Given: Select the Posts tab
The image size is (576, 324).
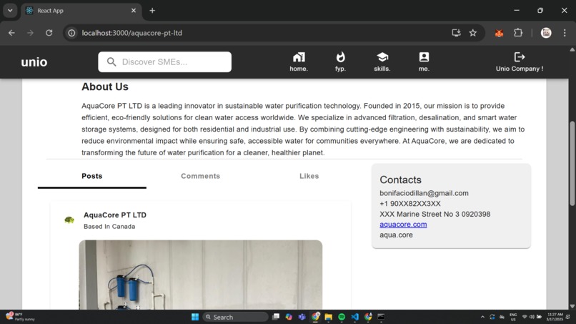Looking at the screenshot, I should tap(92, 176).
